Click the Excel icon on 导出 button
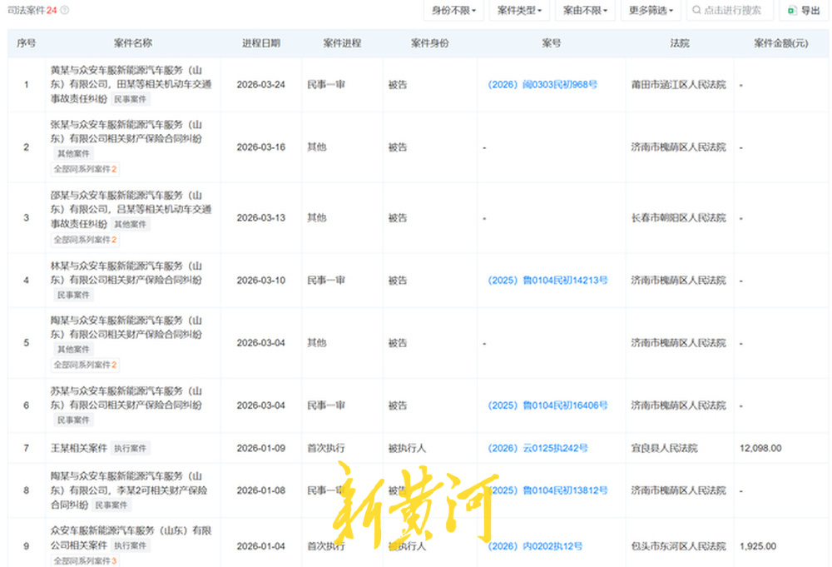The image size is (832, 567). (x=792, y=11)
